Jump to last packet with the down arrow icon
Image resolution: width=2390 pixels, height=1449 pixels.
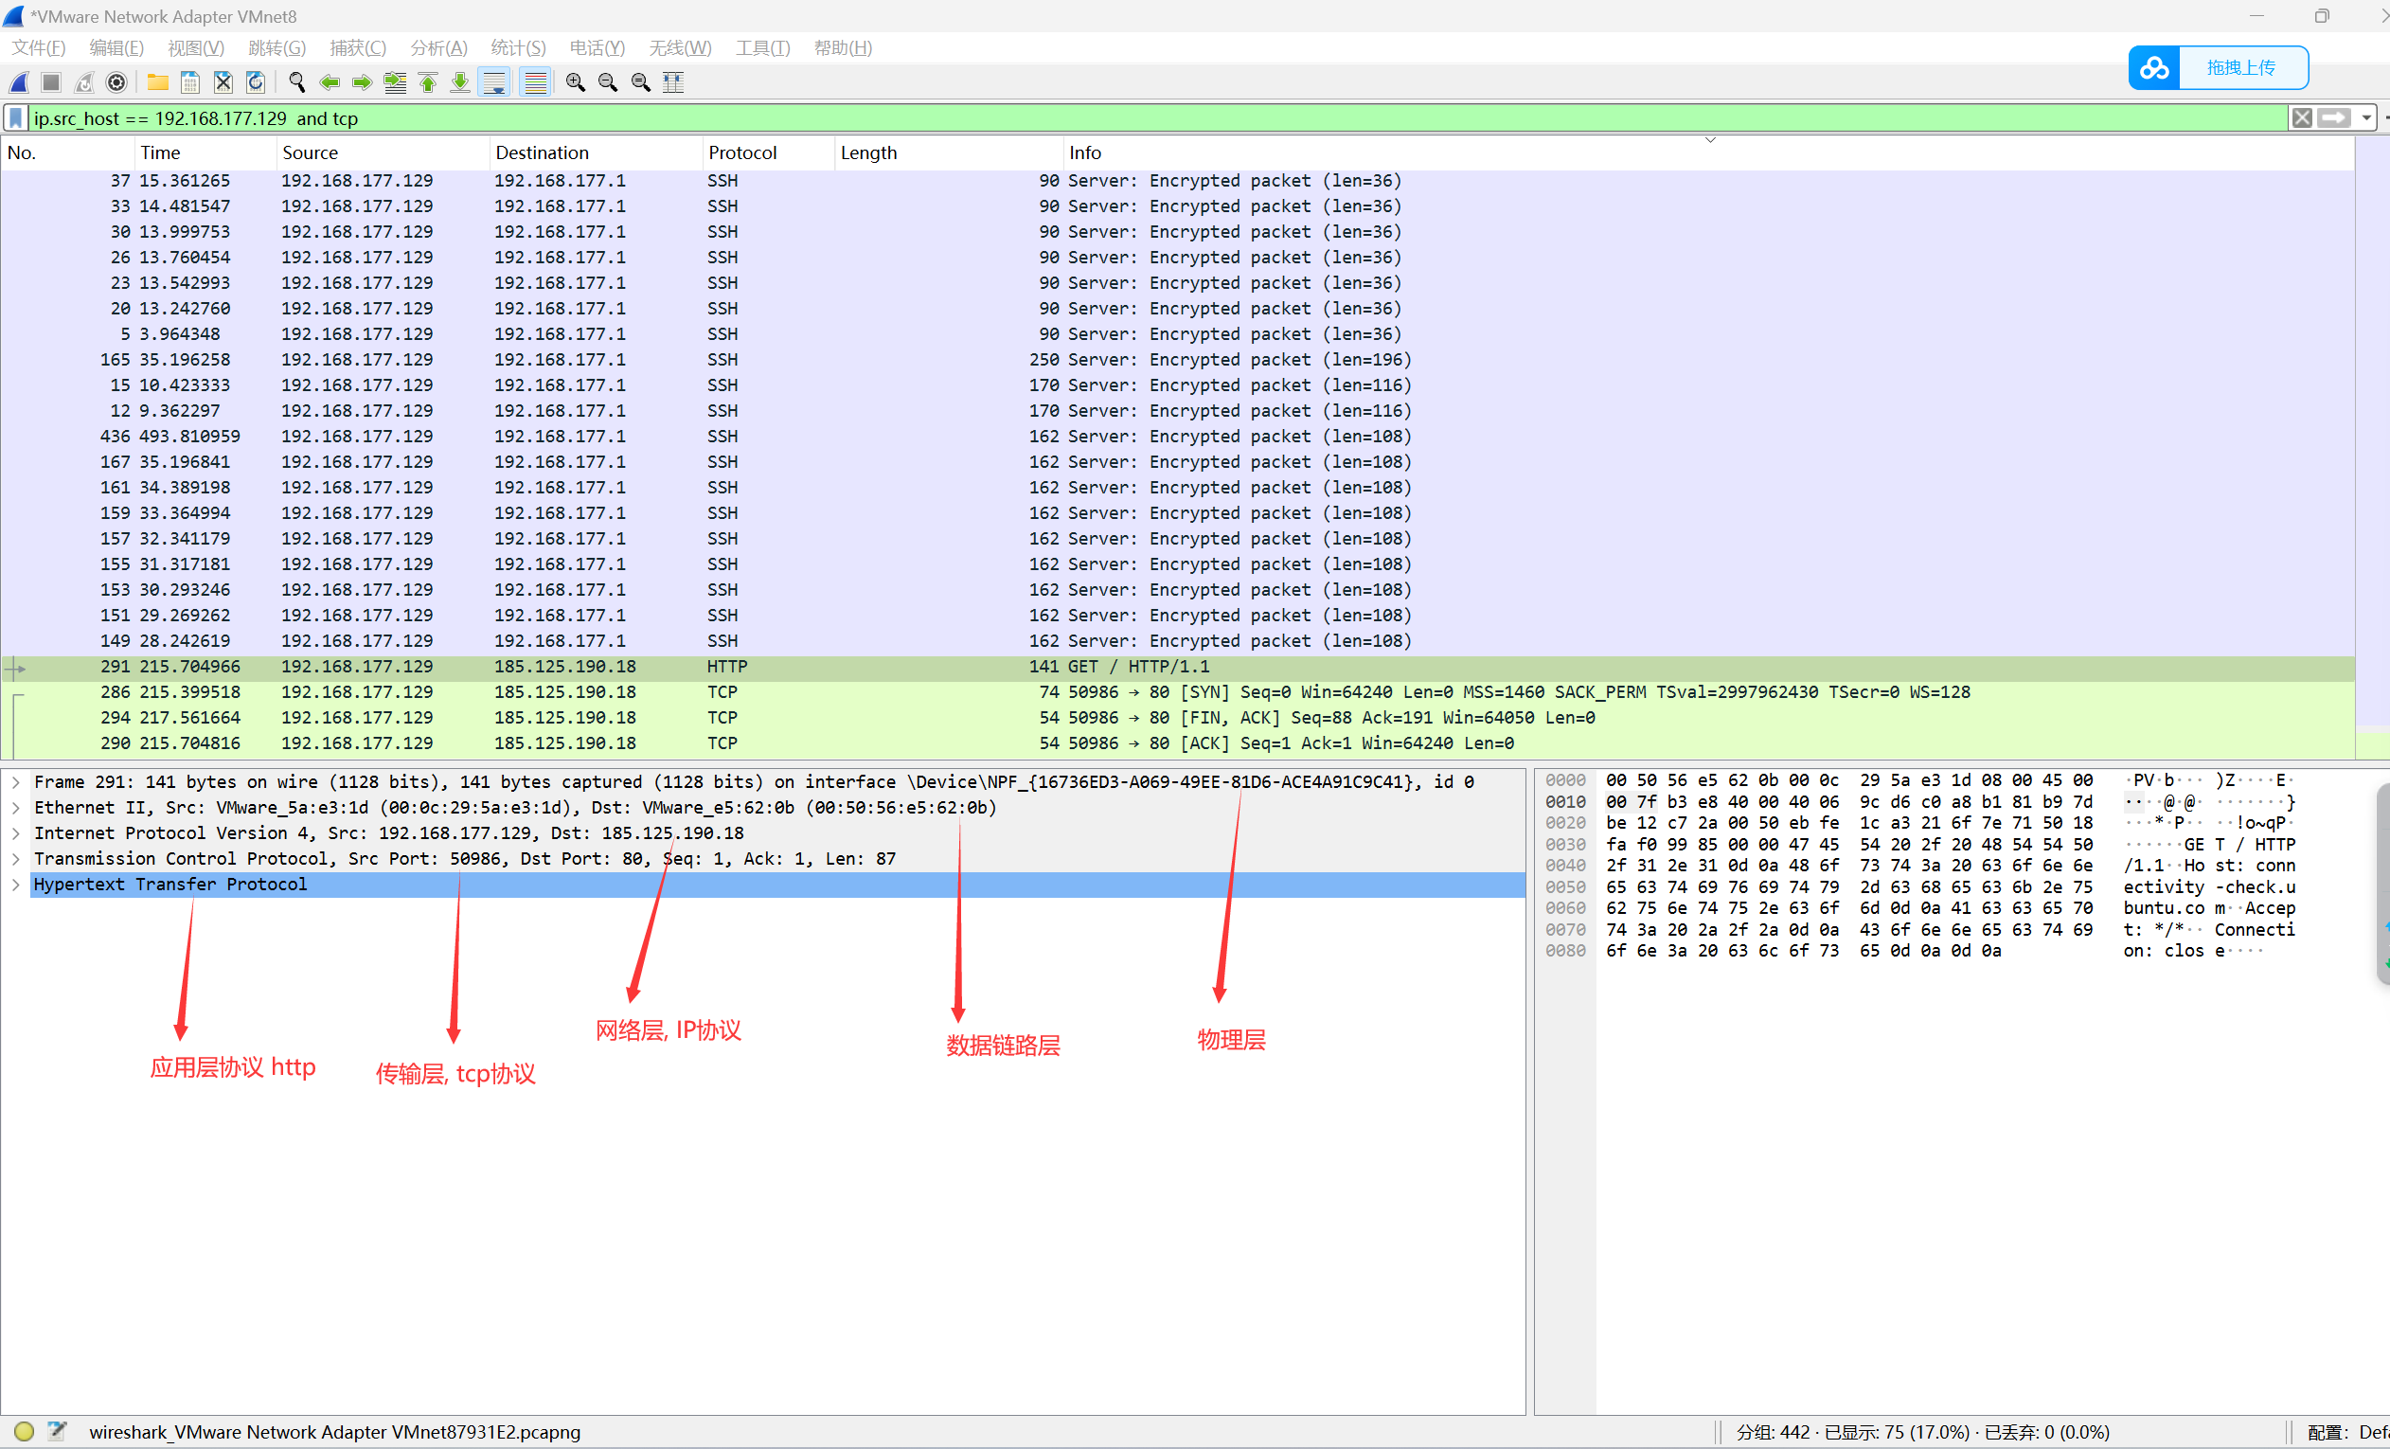[x=461, y=82]
